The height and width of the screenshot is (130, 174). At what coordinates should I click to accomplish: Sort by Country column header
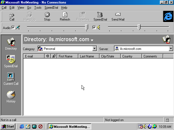click(x=131, y=56)
